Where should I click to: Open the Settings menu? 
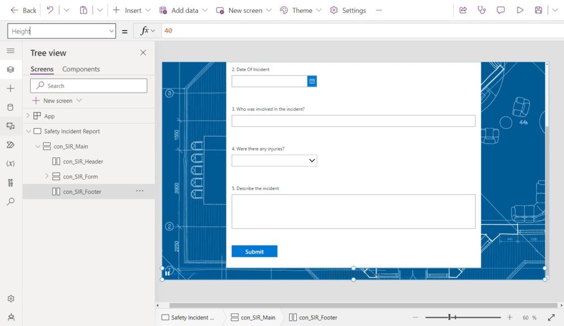(348, 10)
